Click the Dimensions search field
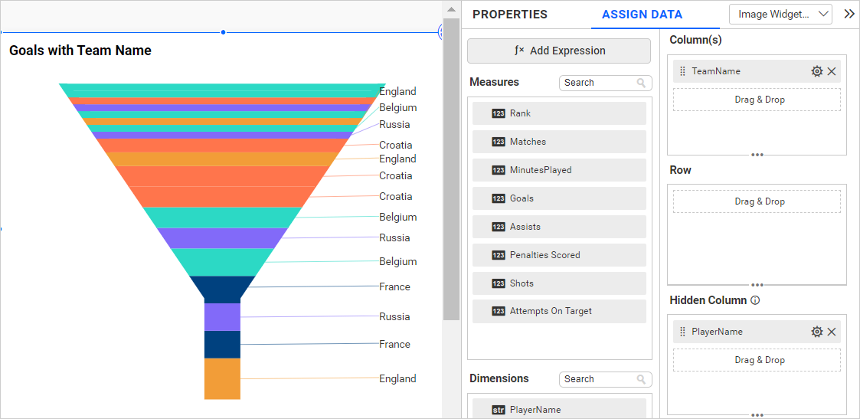The height and width of the screenshot is (419, 860). (x=597, y=379)
